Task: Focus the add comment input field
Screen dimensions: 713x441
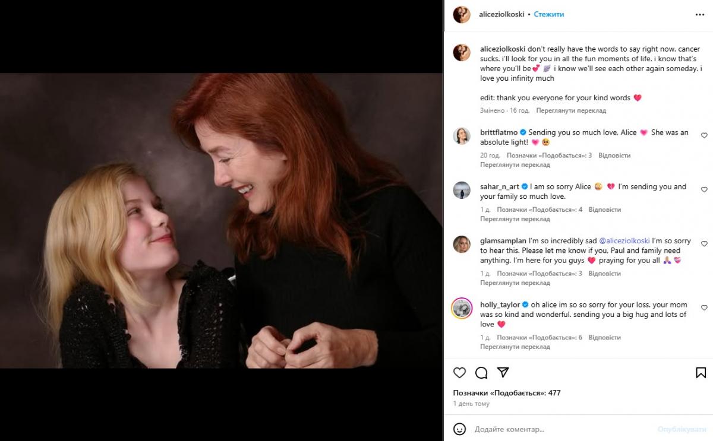Action: point(559,429)
